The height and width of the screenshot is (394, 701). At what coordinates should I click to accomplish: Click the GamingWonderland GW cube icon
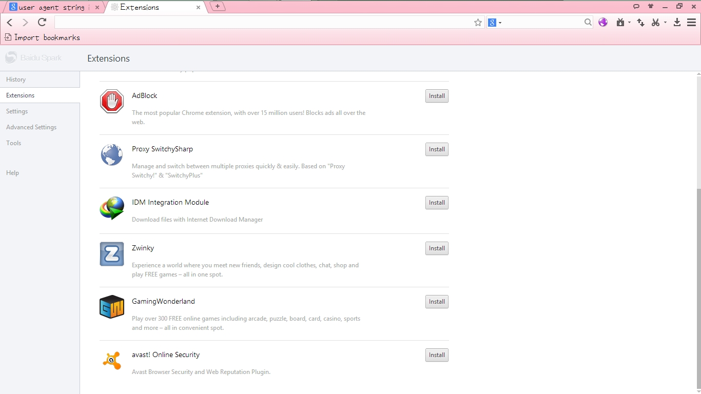coord(112,307)
